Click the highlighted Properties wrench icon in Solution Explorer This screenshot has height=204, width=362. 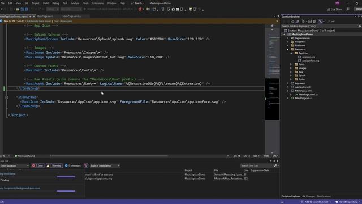click(x=321, y=22)
